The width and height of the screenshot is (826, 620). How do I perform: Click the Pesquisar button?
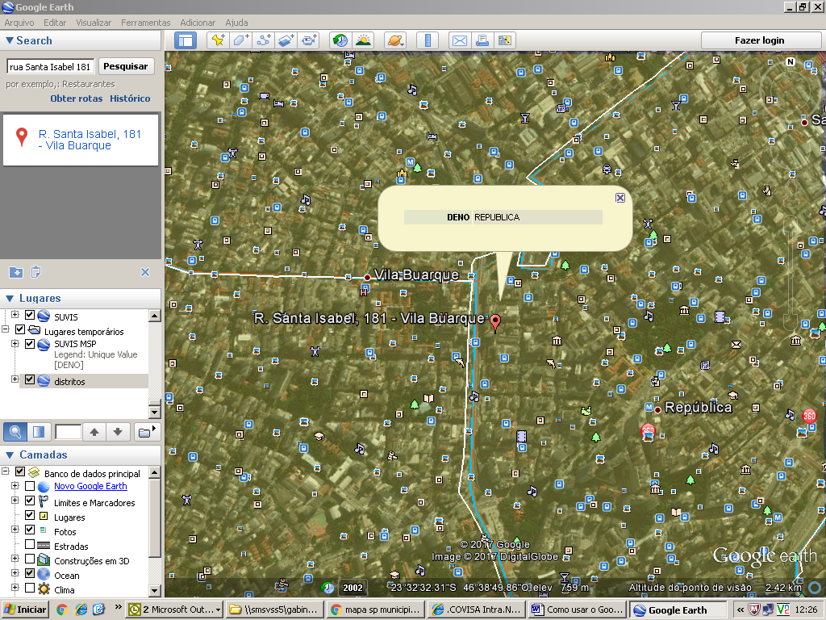(125, 66)
